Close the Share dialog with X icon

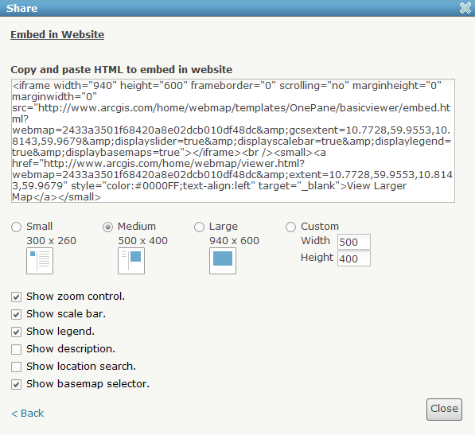coord(465,8)
